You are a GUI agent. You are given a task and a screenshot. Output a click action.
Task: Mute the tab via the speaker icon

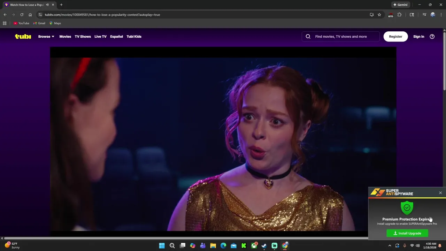coord(47,5)
